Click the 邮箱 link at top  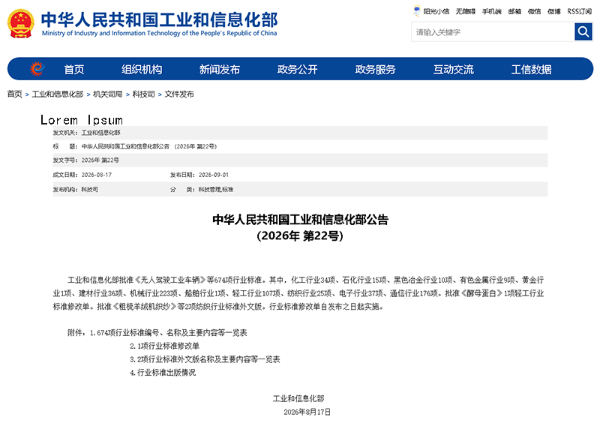pyautogui.click(x=514, y=11)
